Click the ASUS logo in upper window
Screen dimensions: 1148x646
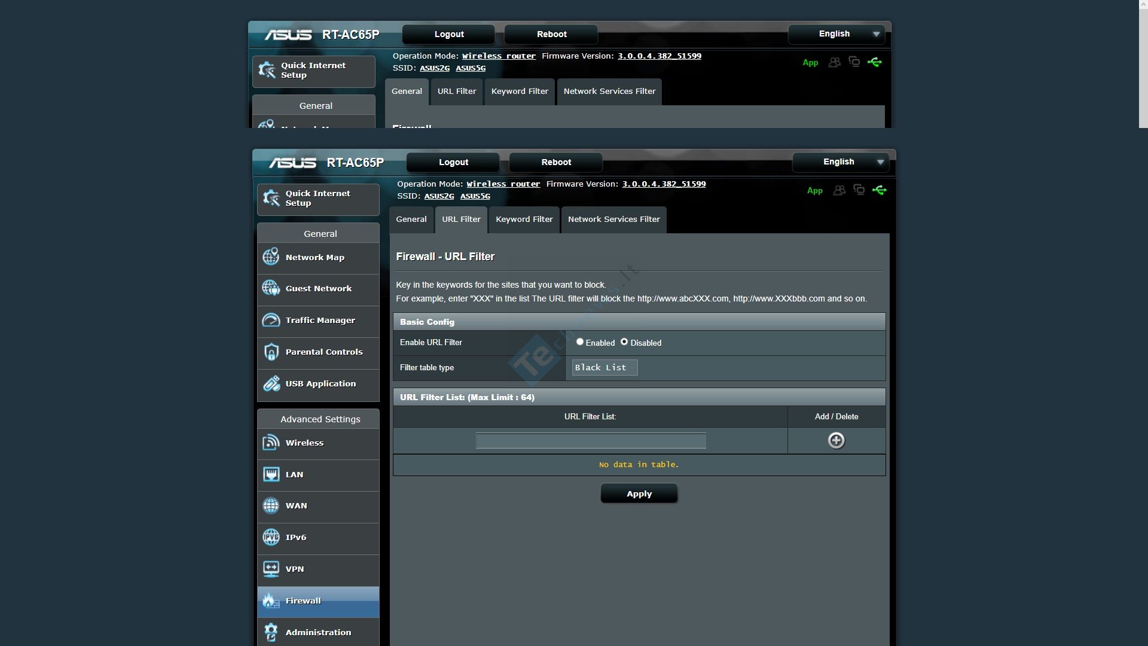pos(288,35)
